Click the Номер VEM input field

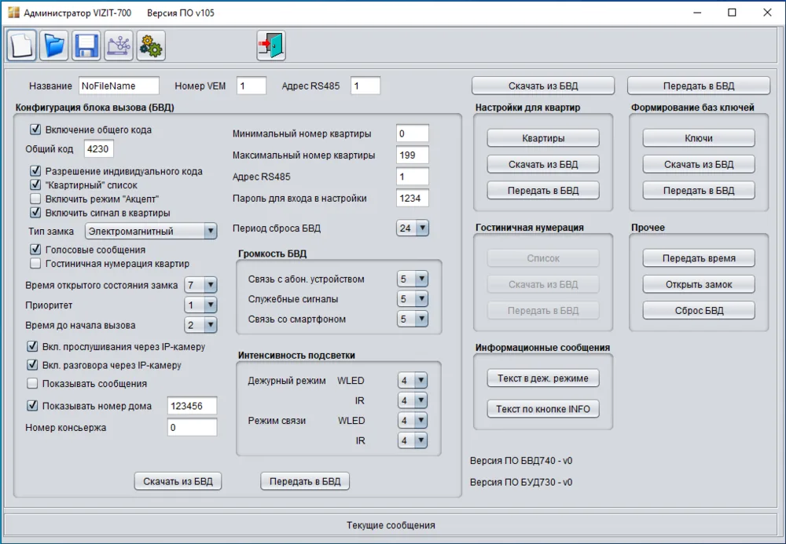[252, 86]
